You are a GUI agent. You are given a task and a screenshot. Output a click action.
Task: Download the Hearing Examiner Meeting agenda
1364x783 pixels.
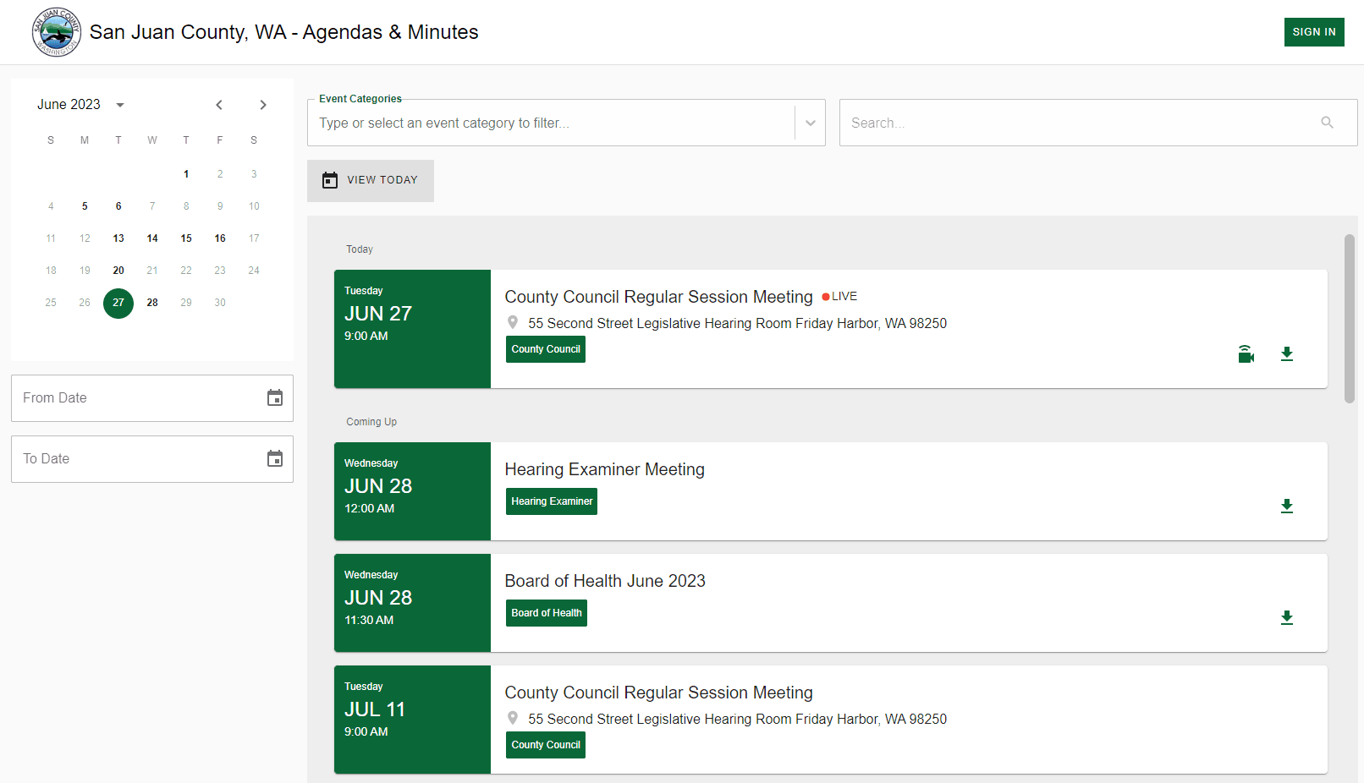click(1287, 506)
